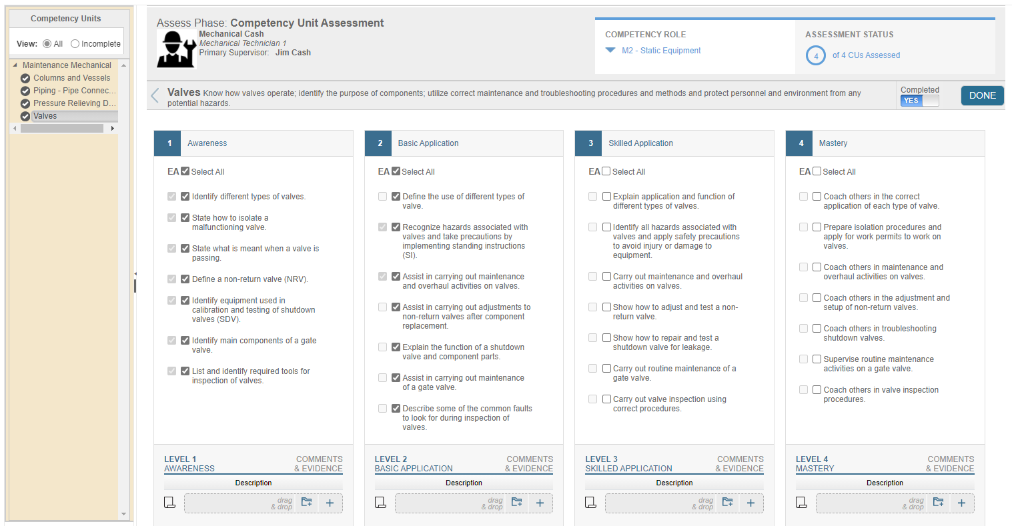The width and height of the screenshot is (1012, 526).
Task: Open Level 3 Skilled Application note icon
Action: click(x=590, y=503)
